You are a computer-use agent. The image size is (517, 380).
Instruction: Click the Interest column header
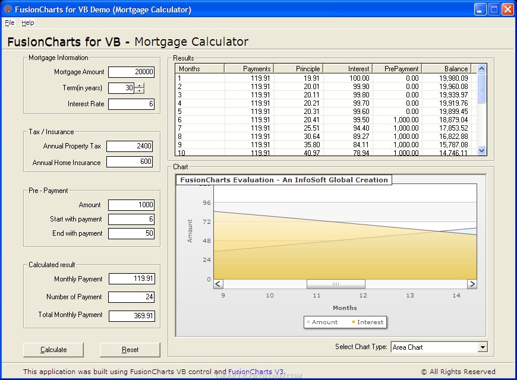point(348,68)
